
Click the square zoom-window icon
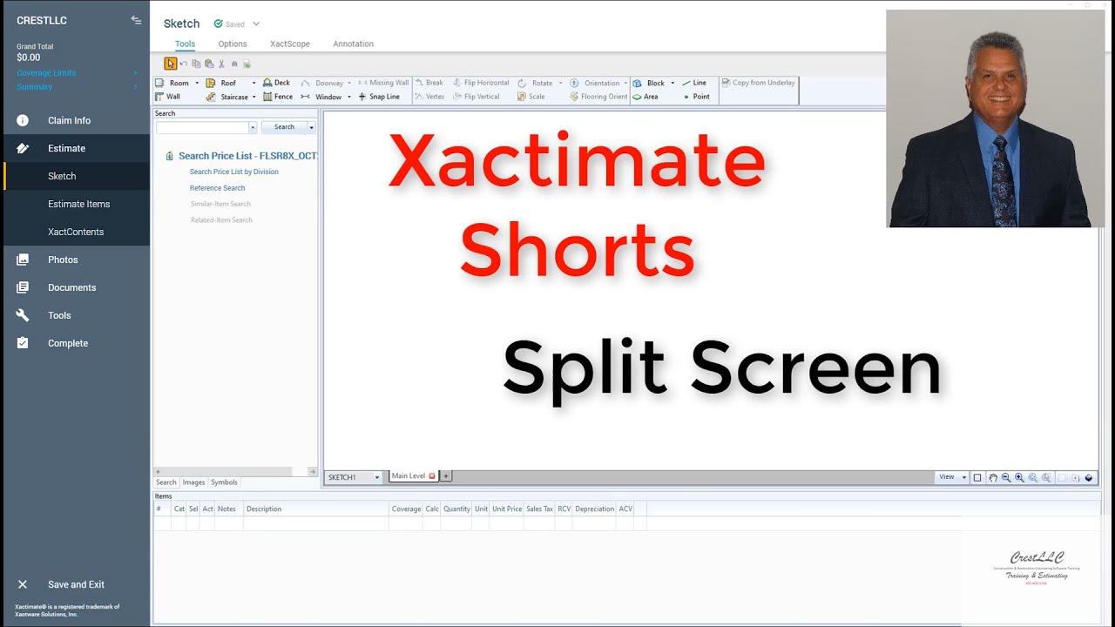coord(977,477)
